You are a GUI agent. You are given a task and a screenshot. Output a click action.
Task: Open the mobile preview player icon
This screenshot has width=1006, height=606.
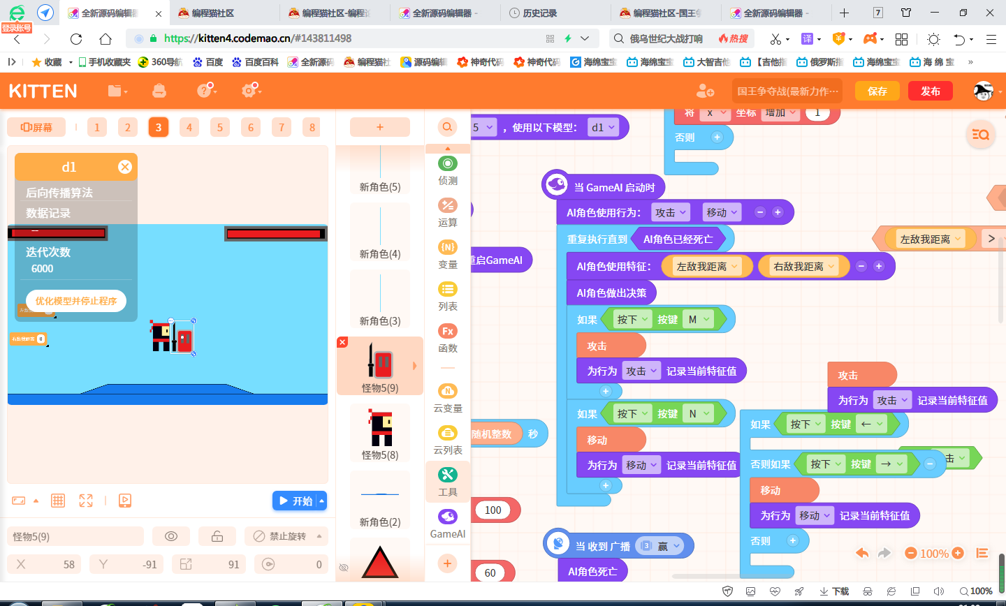125,501
